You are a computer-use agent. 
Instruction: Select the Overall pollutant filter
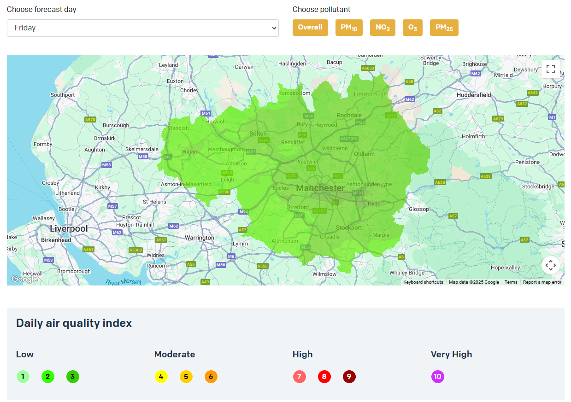click(310, 27)
